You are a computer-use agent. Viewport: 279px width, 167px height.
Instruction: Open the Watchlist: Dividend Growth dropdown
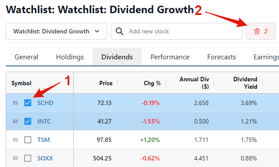56,31
